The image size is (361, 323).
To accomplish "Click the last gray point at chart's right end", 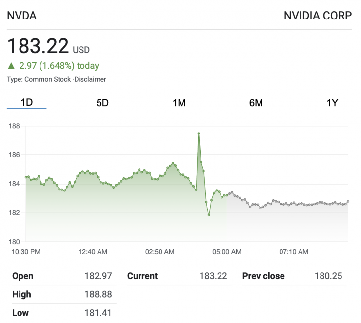I will pos(348,201).
